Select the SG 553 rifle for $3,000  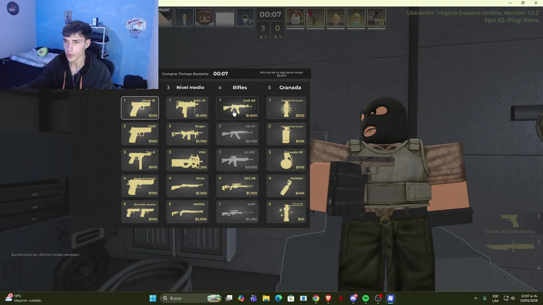point(237,160)
